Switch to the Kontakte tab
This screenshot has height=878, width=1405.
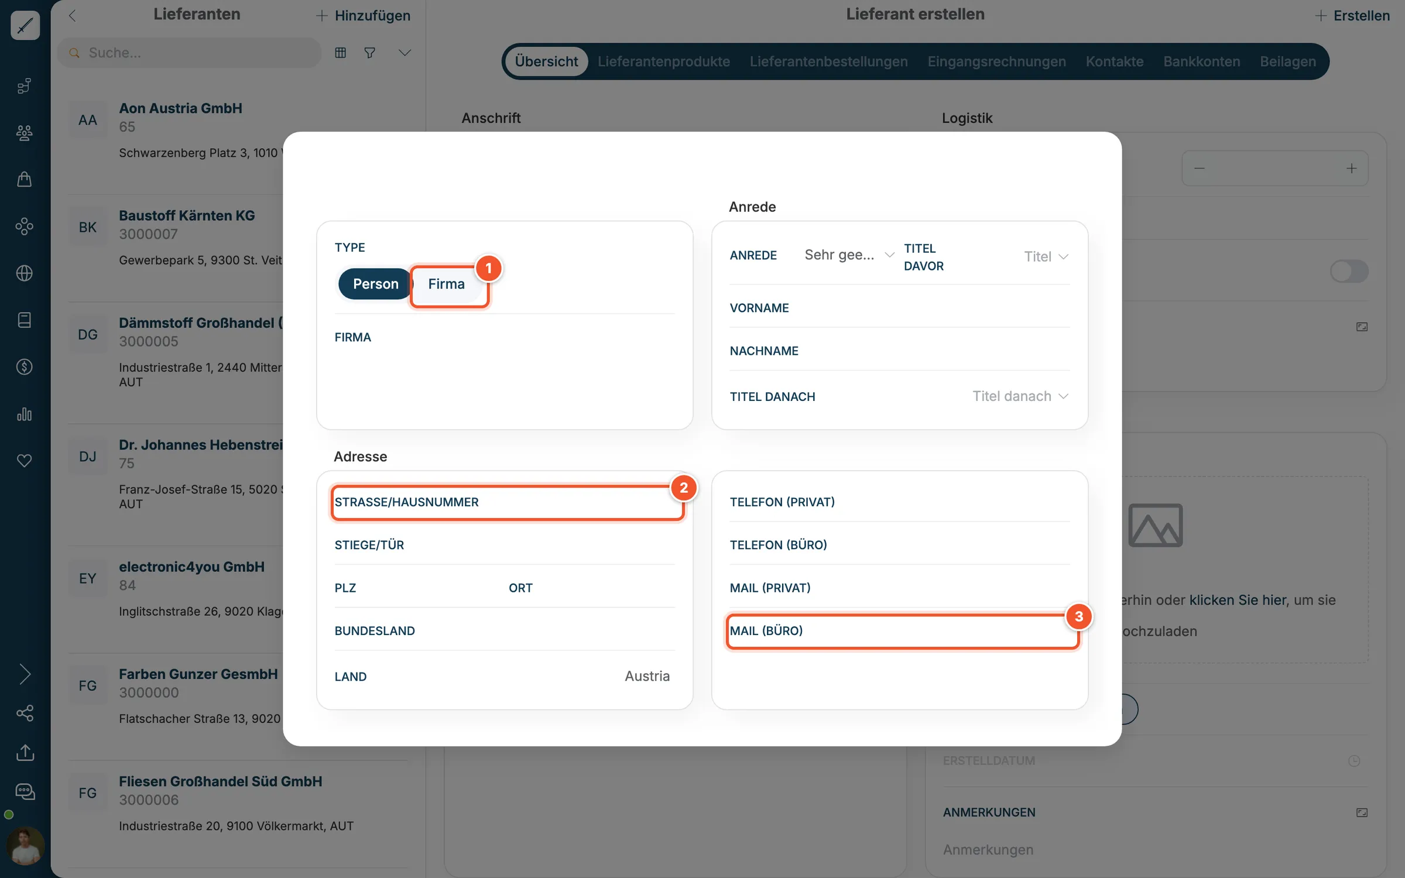[1114, 61]
